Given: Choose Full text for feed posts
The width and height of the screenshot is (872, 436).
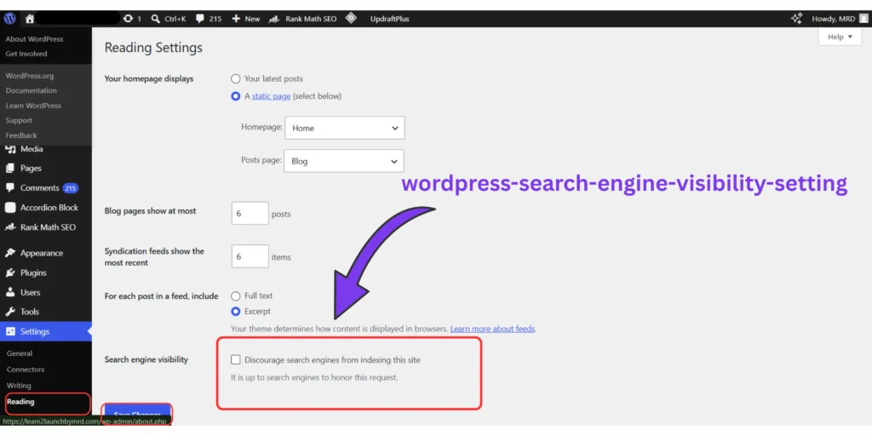Looking at the screenshot, I should pos(236,296).
